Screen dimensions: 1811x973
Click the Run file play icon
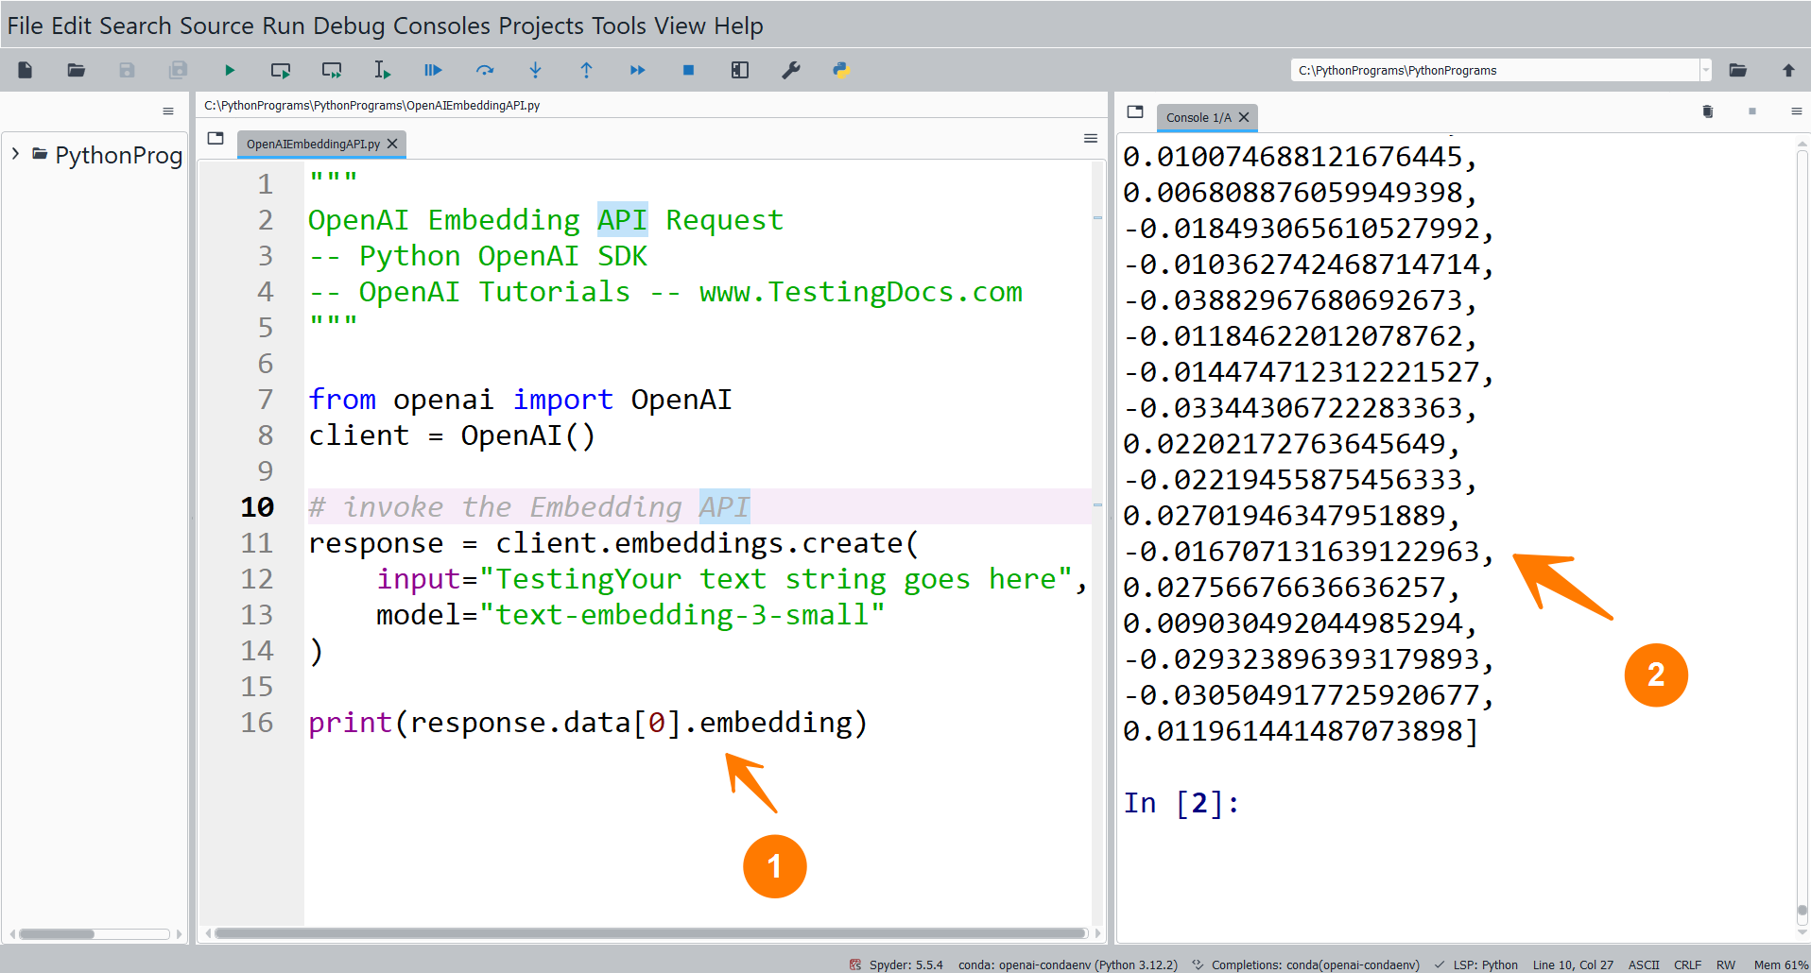pos(230,70)
